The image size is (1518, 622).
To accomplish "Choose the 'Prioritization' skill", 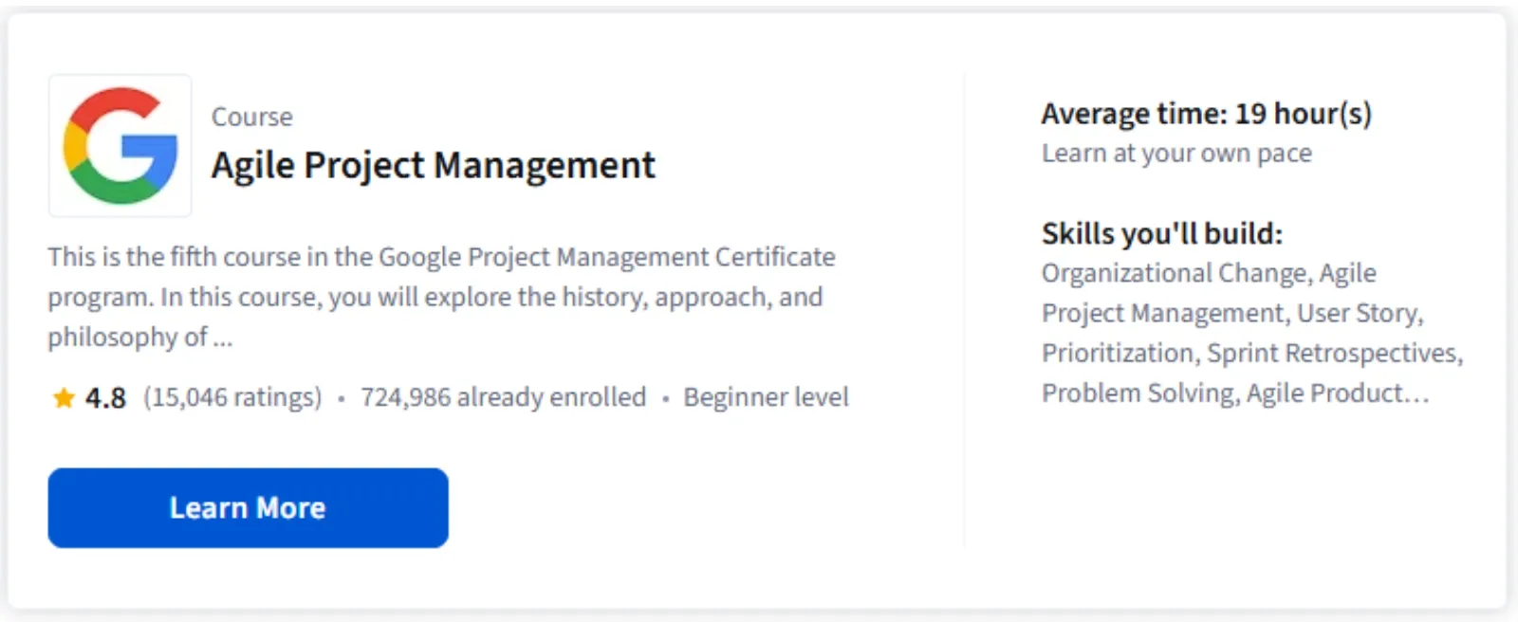I will click(1118, 353).
